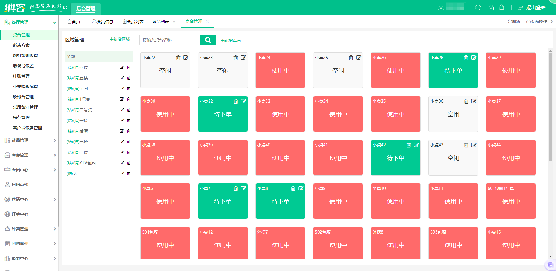
Task: Delete table 小桌22 with trash icon
Action: pyautogui.click(x=178, y=58)
